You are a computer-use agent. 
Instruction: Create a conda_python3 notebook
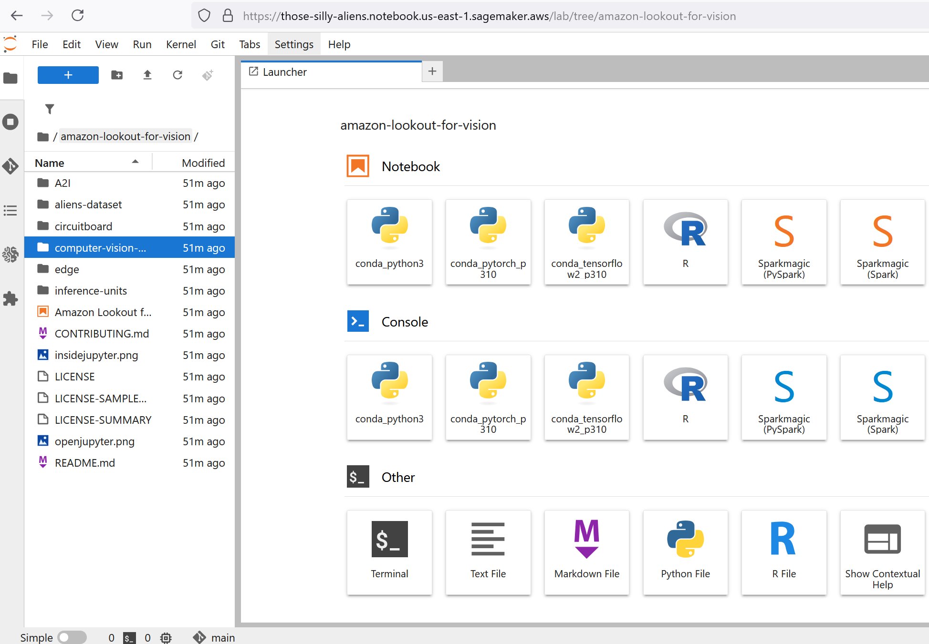tap(389, 242)
